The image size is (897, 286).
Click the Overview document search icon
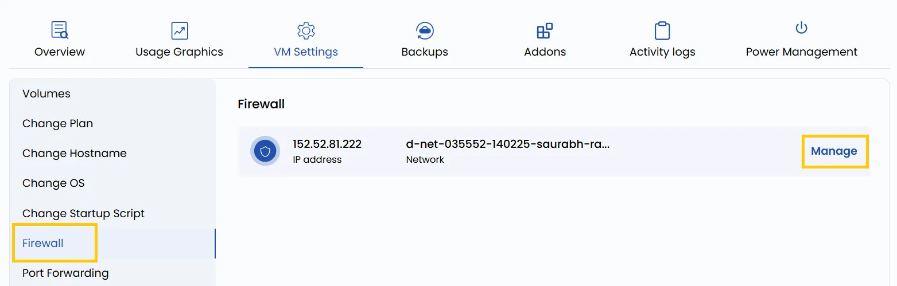click(60, 30)
